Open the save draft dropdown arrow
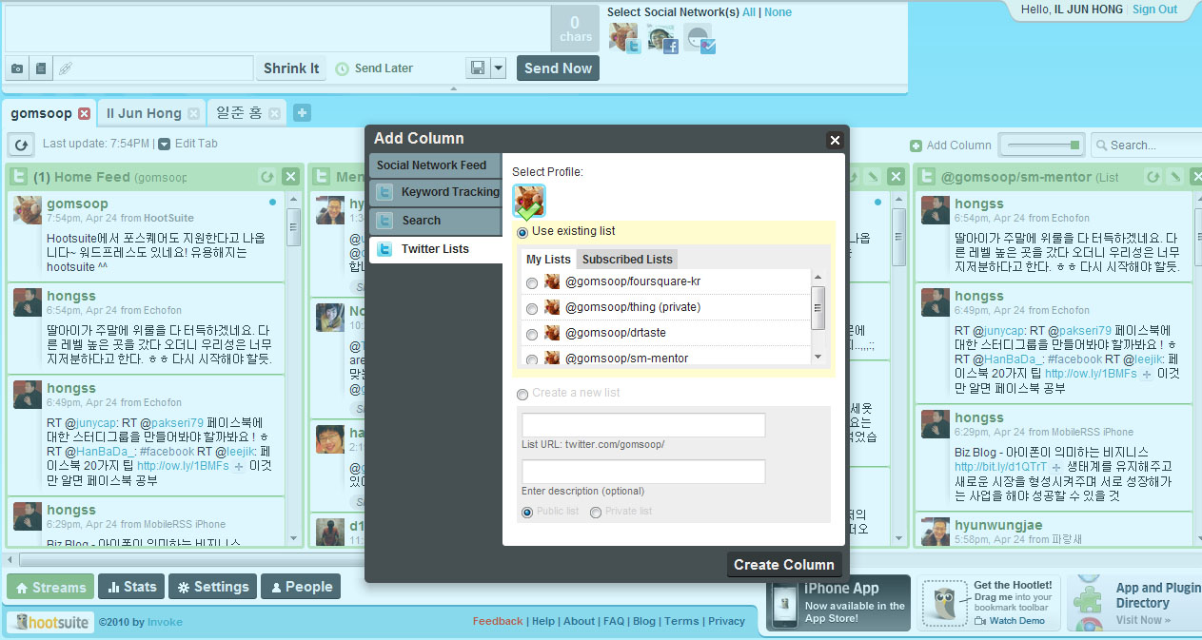Screen dimensions: 1202x640 pyautogui.click(x=498, y=68)
